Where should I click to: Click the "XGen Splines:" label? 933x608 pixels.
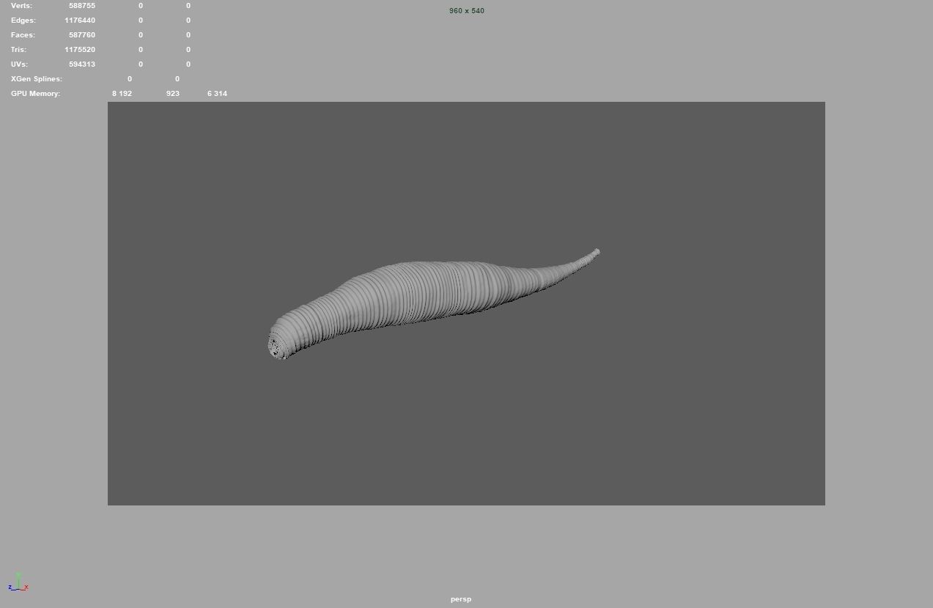(x=37, y=79)
